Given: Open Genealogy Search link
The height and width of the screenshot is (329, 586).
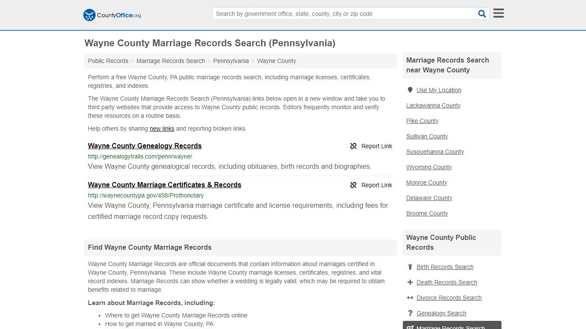Looking at the screenshot, I should pos(441,313).
